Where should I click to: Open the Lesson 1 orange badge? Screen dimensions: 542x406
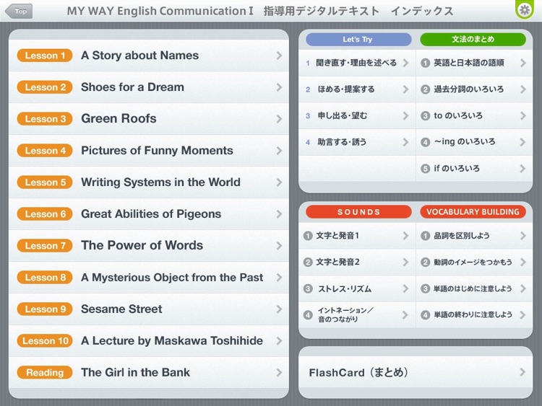coord(45,56)
